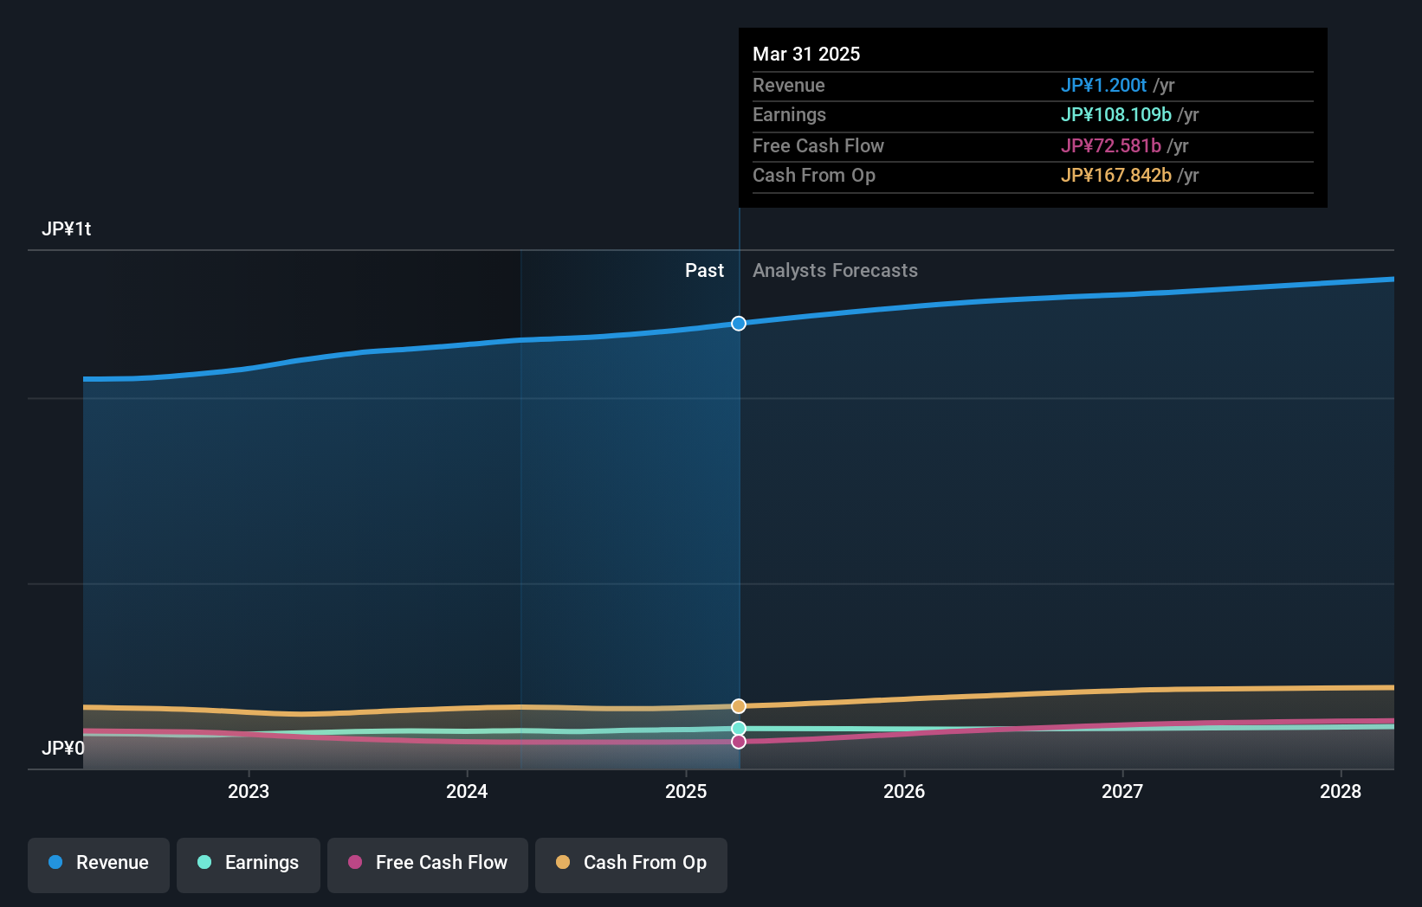Click the Free Cash Flow label in tooltip
Image resolution: width=1422 pixels, height=907 pixels.
coord(818,146)
